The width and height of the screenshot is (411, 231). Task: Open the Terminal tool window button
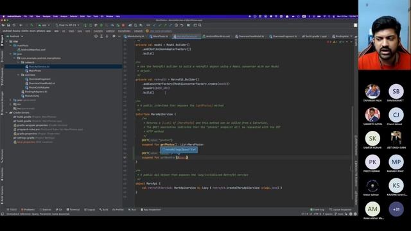click(x=73, y=210)
